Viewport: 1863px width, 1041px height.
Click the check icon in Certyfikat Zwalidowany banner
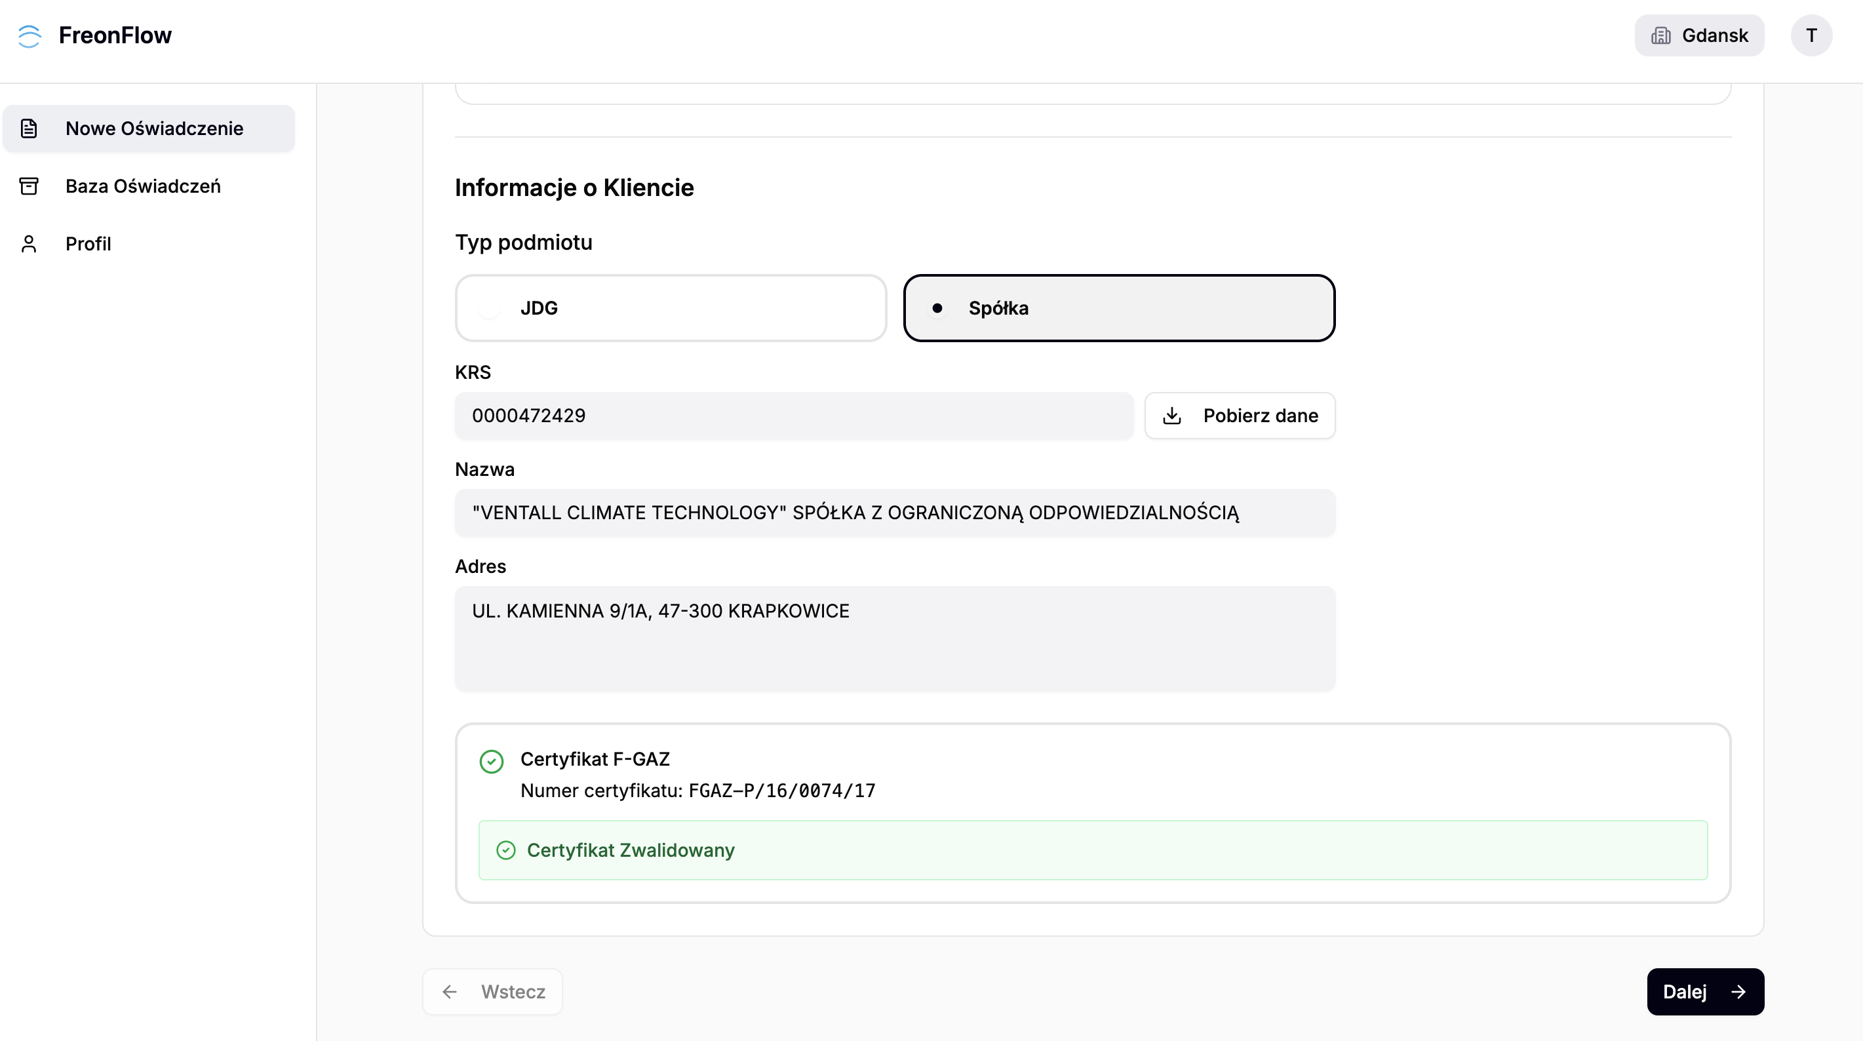pyautogui.click(x=506, y=850)
